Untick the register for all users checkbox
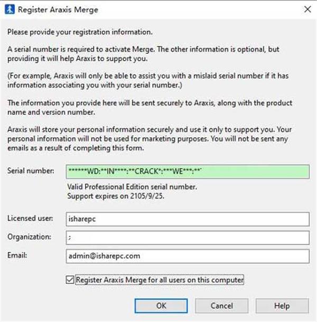Image resolution: width=317 pixels, height=322 pixels. click(x=70, y=280)
